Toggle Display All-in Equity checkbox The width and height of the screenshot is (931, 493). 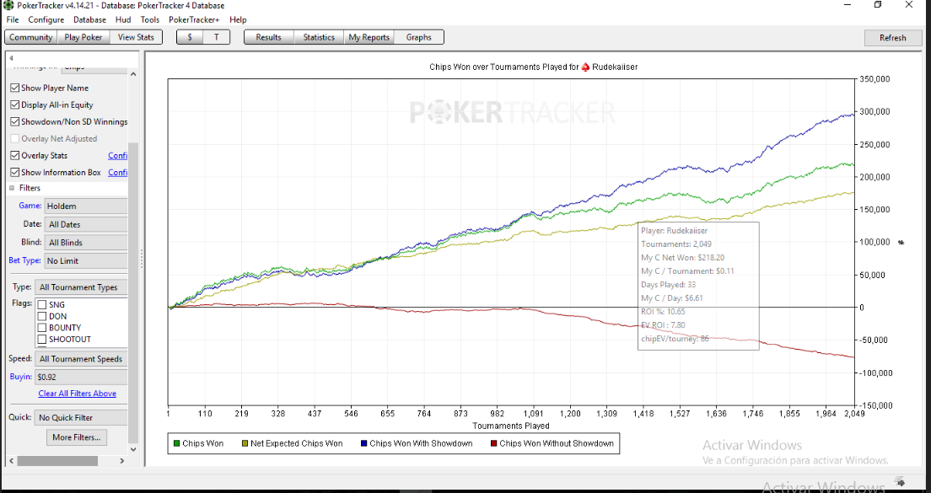click(x=15, y=104)
